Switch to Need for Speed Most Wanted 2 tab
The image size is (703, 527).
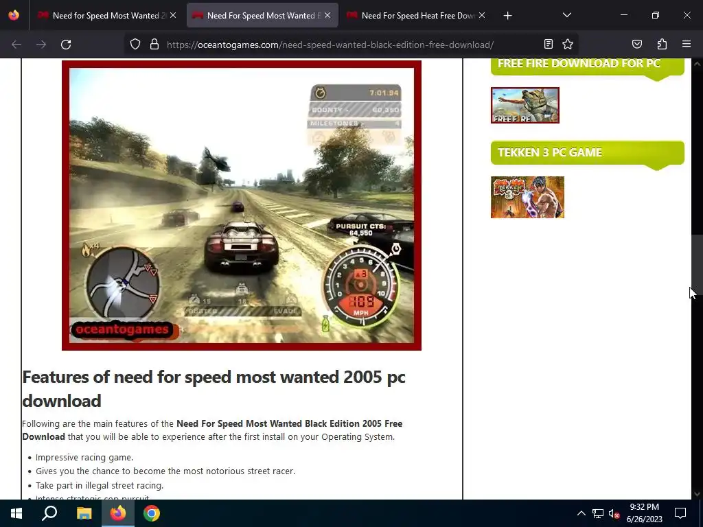coord(106,15)
